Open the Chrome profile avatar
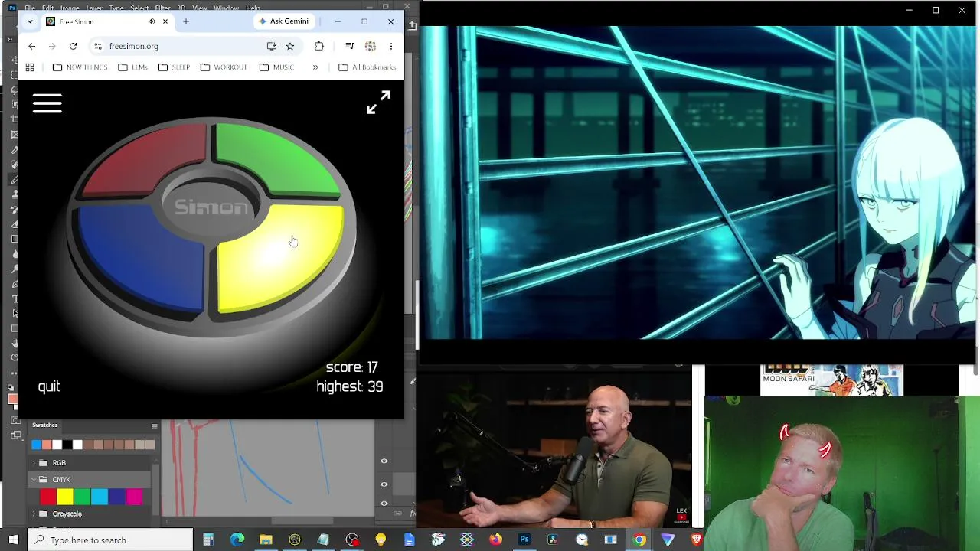 click(x=371, y=46)
